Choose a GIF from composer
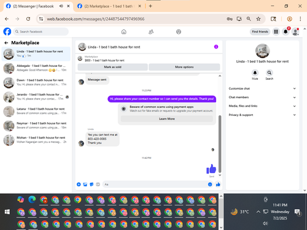Image resolution: width=307 pixels, height=230 pixels. click(98, 185)
